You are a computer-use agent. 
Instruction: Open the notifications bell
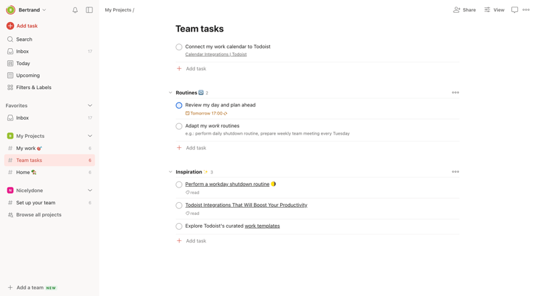75,10
